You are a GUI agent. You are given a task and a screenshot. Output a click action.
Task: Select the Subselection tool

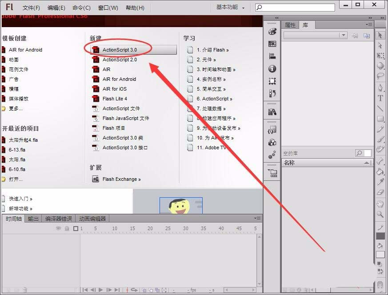pyautogui.click(x=380, y=45)
